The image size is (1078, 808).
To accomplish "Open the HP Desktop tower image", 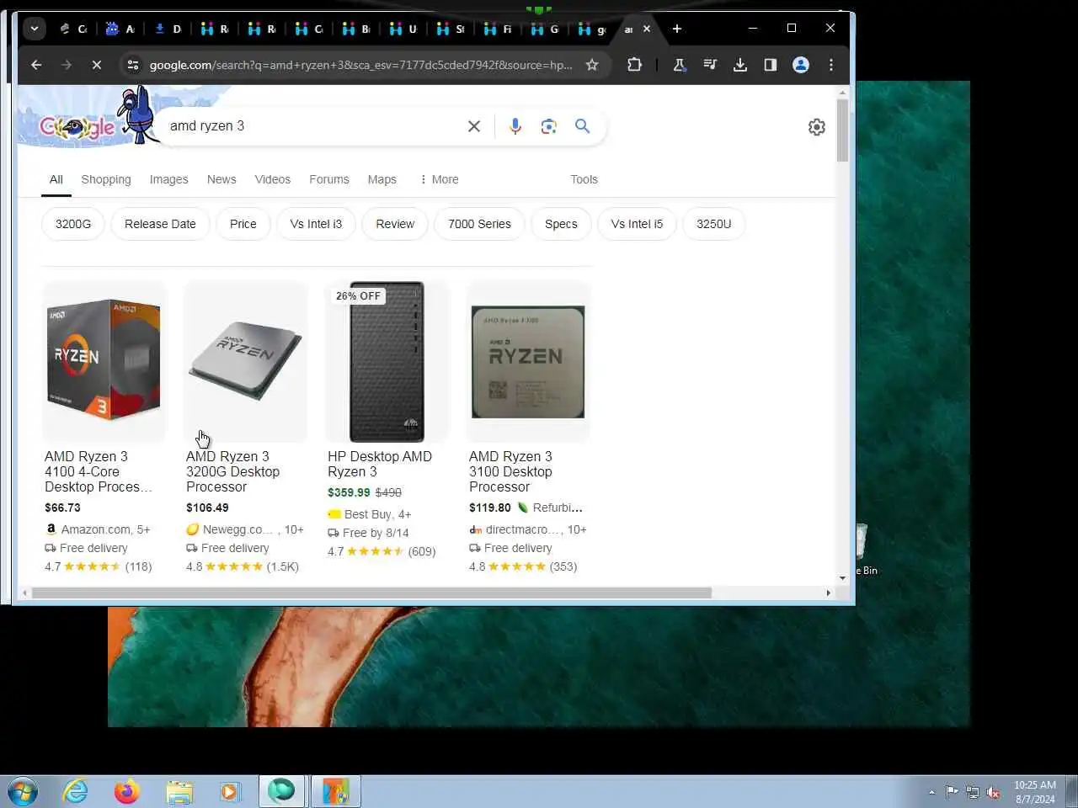I will (x=387, y=361).
